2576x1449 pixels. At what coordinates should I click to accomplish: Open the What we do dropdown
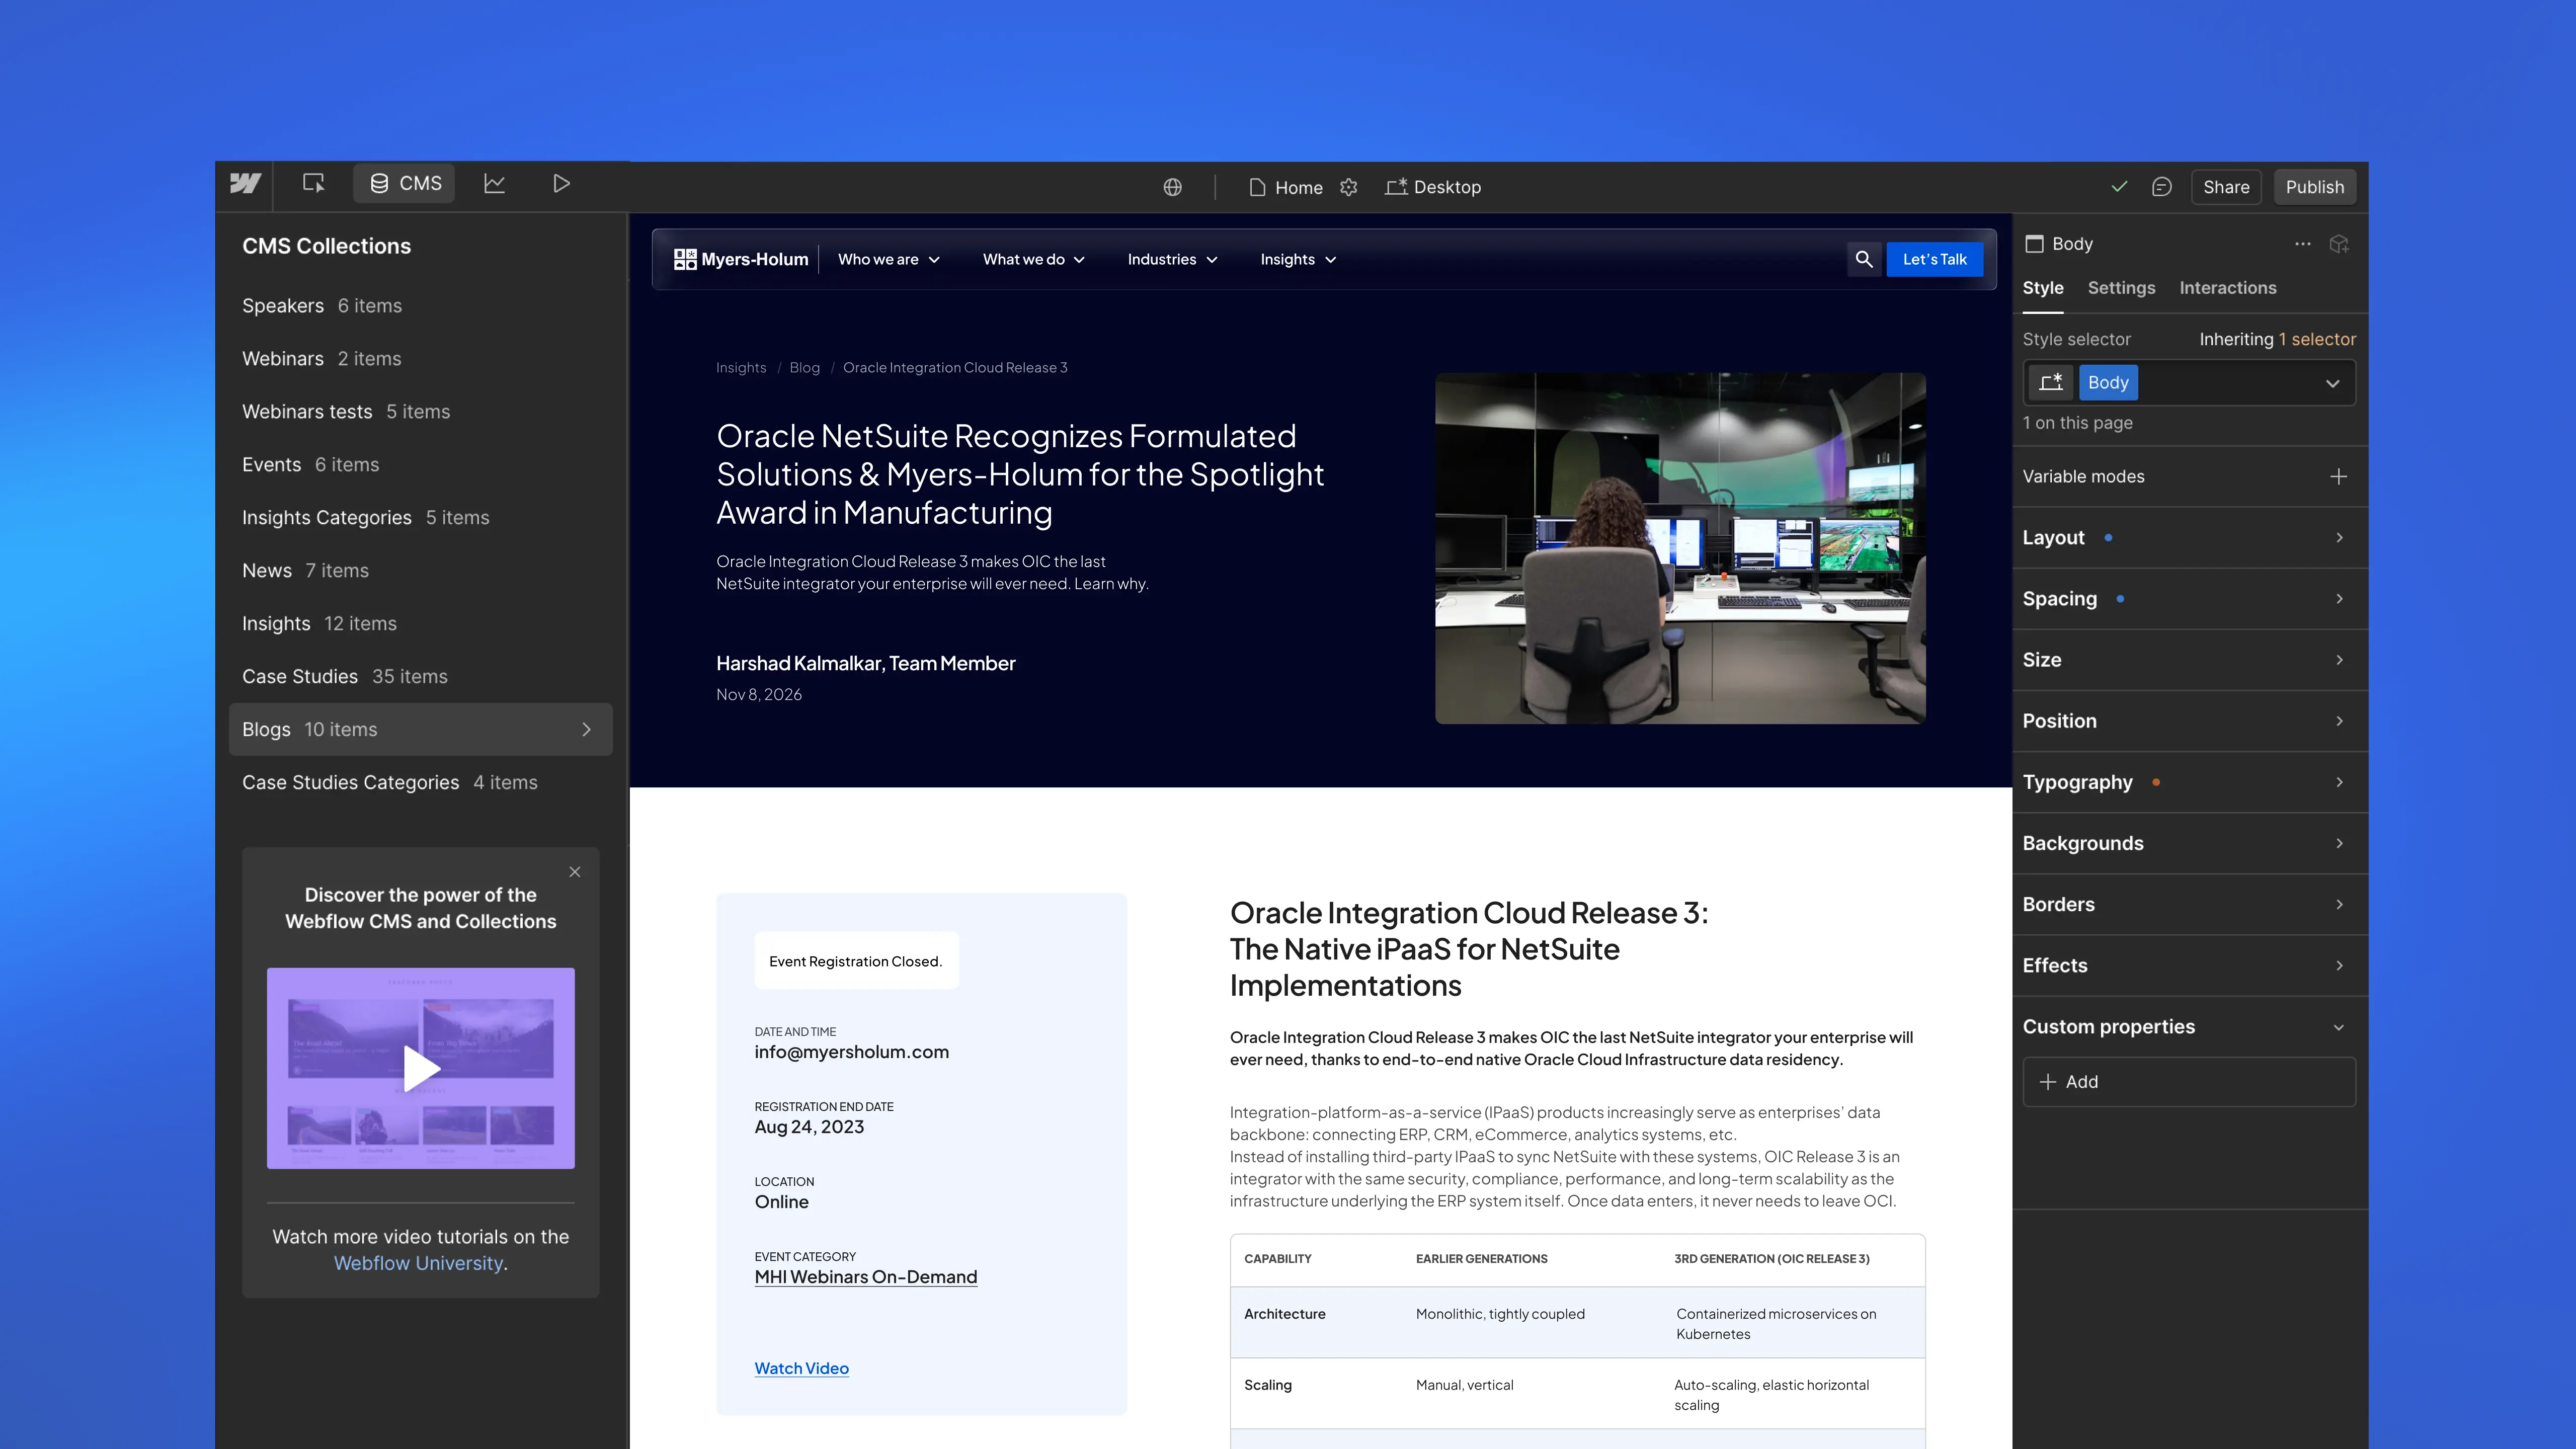1034,260
